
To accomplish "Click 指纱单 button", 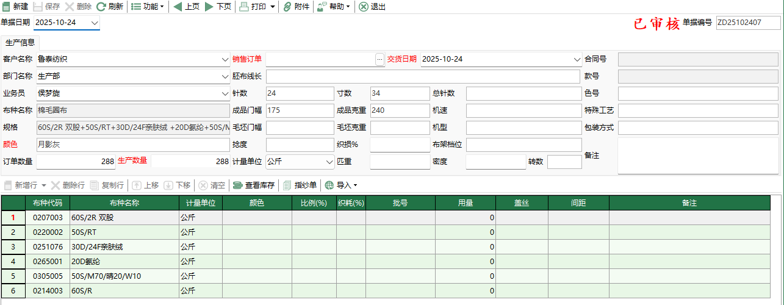I will coord(300,185).
